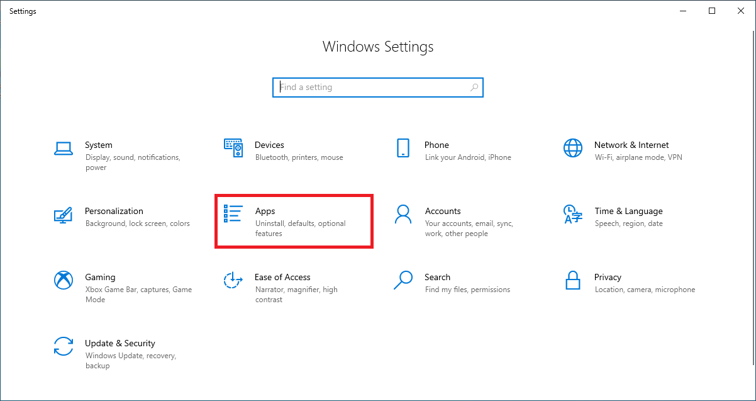This screenshot has width=756, height=401.
Task: Select the Privacy padlock icon
Action: pos(573,280)
